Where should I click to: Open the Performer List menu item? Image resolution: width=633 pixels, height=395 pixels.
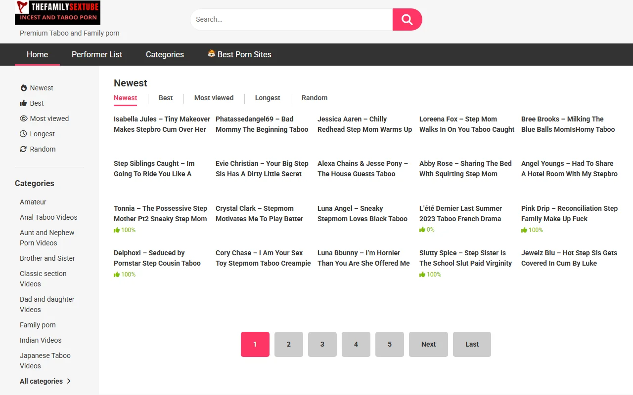point(97,54)
